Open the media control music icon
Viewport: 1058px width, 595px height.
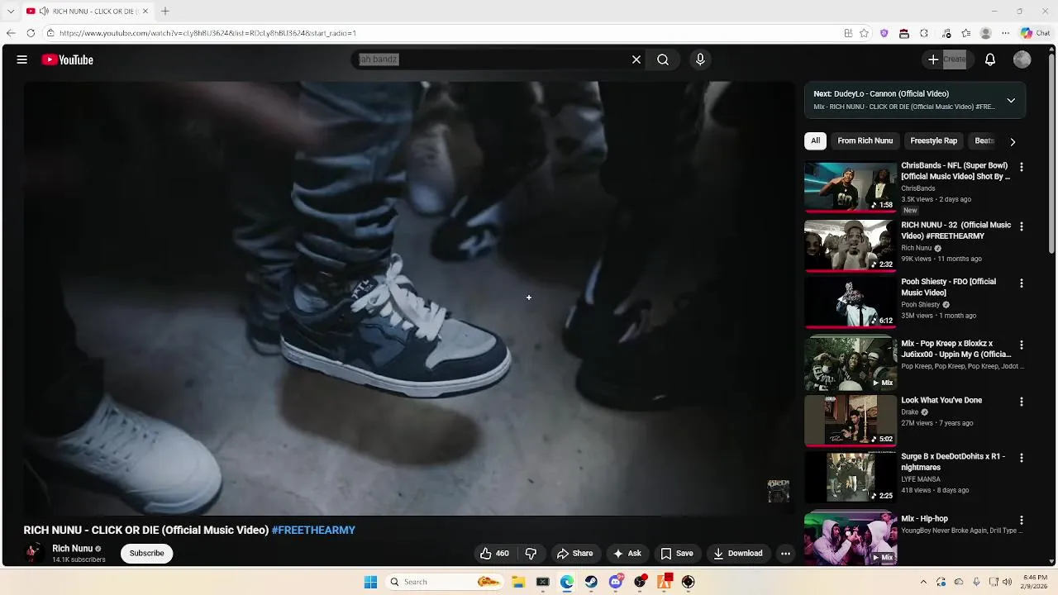[946, 33]
